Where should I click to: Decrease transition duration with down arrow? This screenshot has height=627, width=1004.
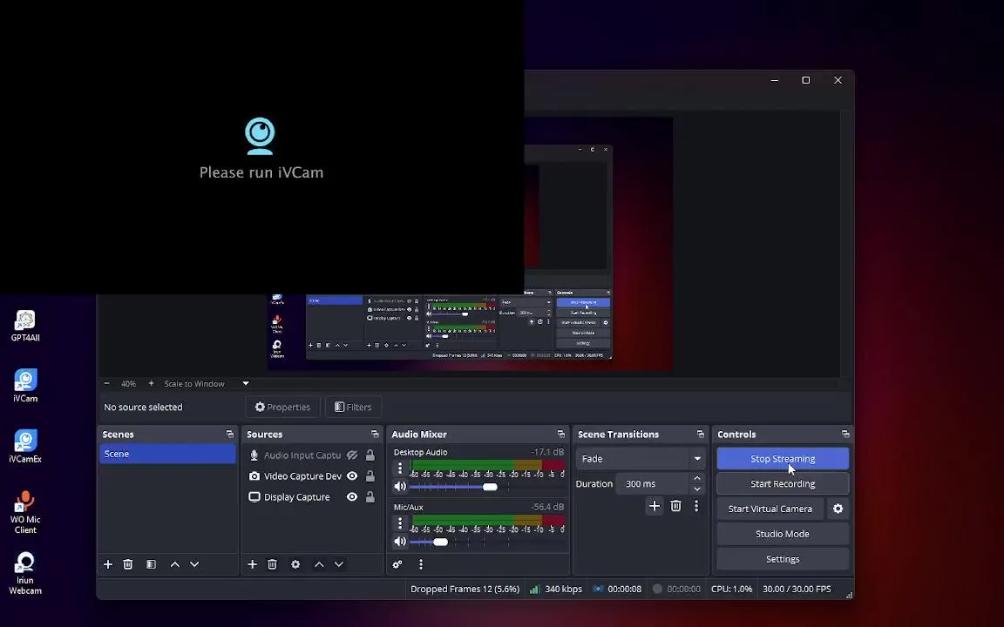(697, 489)
